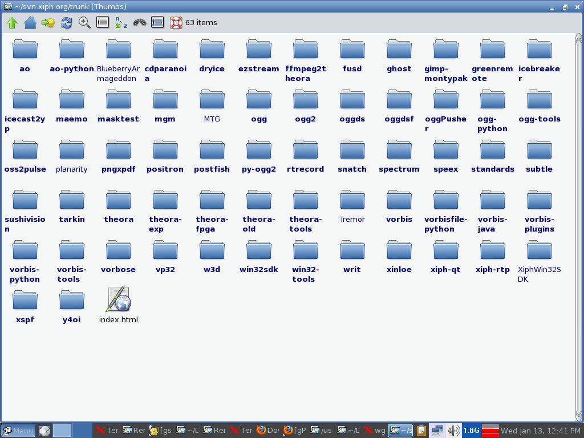Open the dryice folder
The width and height of the screenshot is (584, 438).
click(x=212, y=56)
